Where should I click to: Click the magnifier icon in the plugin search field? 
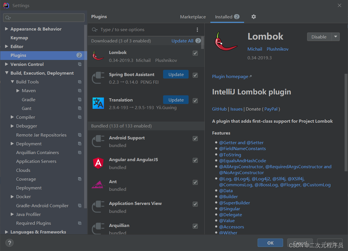click(x=95, y=30)
